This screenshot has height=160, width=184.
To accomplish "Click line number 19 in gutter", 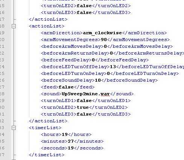I will [2, 33].
